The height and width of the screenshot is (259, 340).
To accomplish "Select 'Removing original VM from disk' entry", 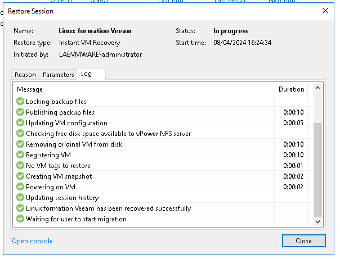I will [x=74, y=144].
